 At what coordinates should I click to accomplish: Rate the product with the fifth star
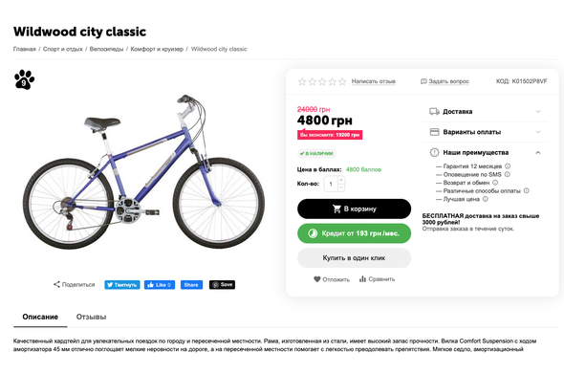click(342, 81)
